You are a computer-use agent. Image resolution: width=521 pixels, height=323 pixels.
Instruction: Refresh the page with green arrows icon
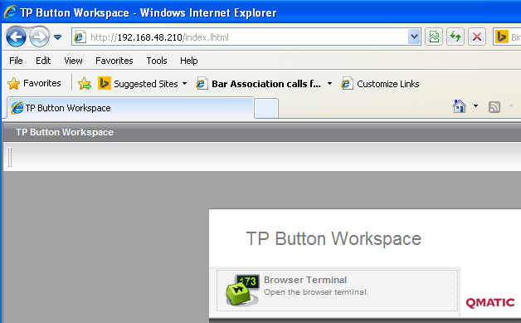[455, 37]
